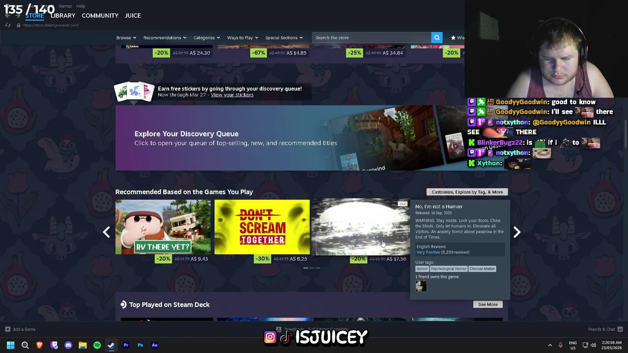Click the carousel page indicator dots
The width and height of the screenshot is (628, 353).
(312, 268)
